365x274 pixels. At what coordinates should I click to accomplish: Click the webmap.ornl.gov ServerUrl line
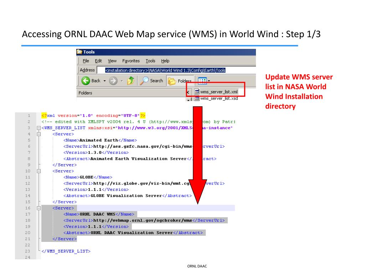click(144, 220)
